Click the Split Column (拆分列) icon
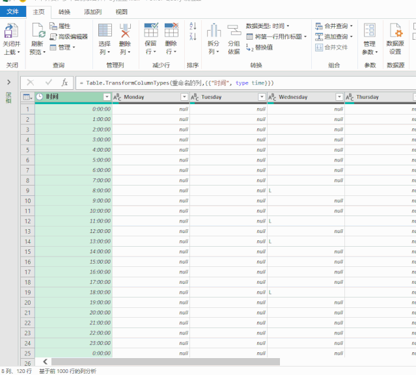The height and width of the screenshot is (375, 416). 214,30
